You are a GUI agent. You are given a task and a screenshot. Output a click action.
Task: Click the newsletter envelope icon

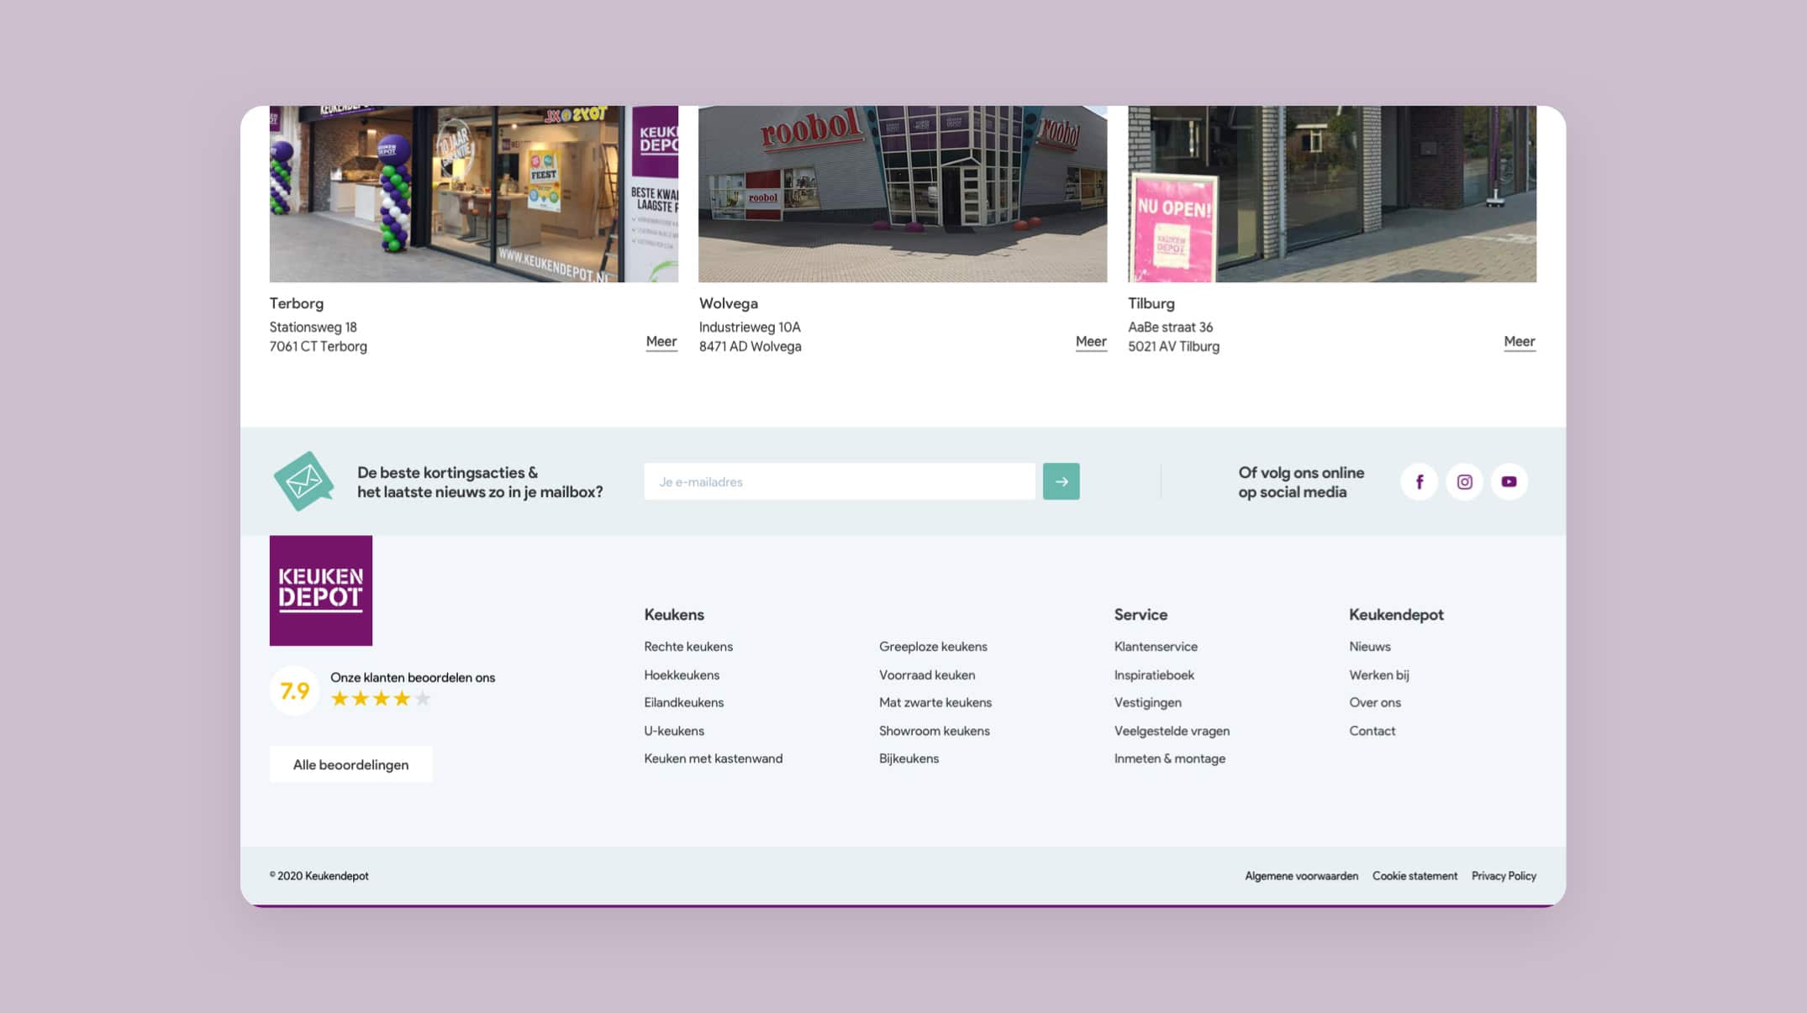303,481
